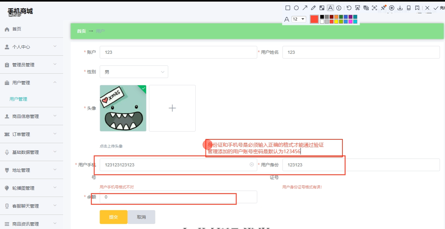Select the text annotation tool
This screenshot has height=229, width=445.
coord(330,8)
